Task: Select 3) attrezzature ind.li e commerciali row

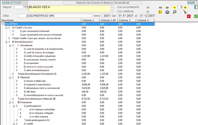Action: (42, 88)
